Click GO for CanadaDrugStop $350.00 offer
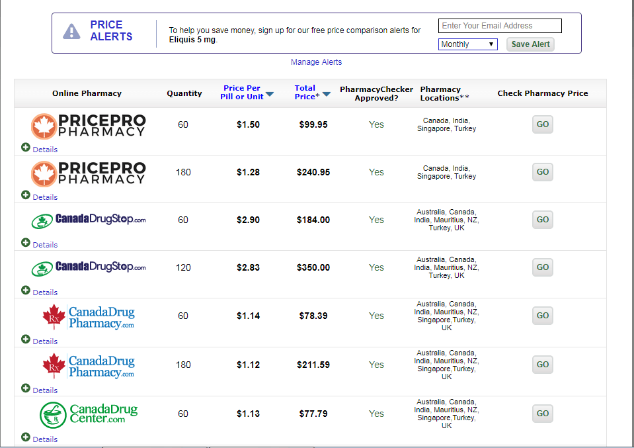Screen dimensions: 634x448 542,267
